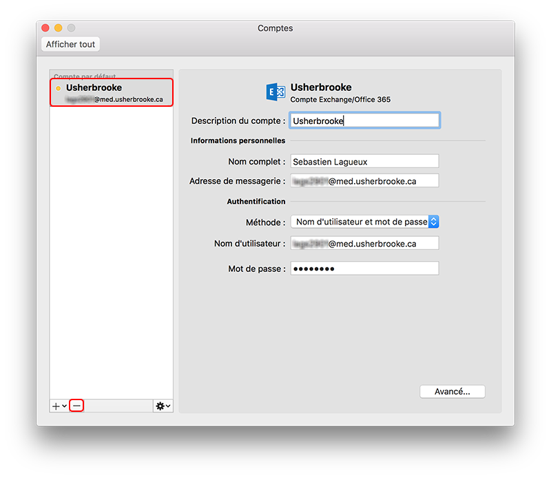Minimize the Comptes window
The height and width of the screenshot is (478, 551).
point(59,28)
